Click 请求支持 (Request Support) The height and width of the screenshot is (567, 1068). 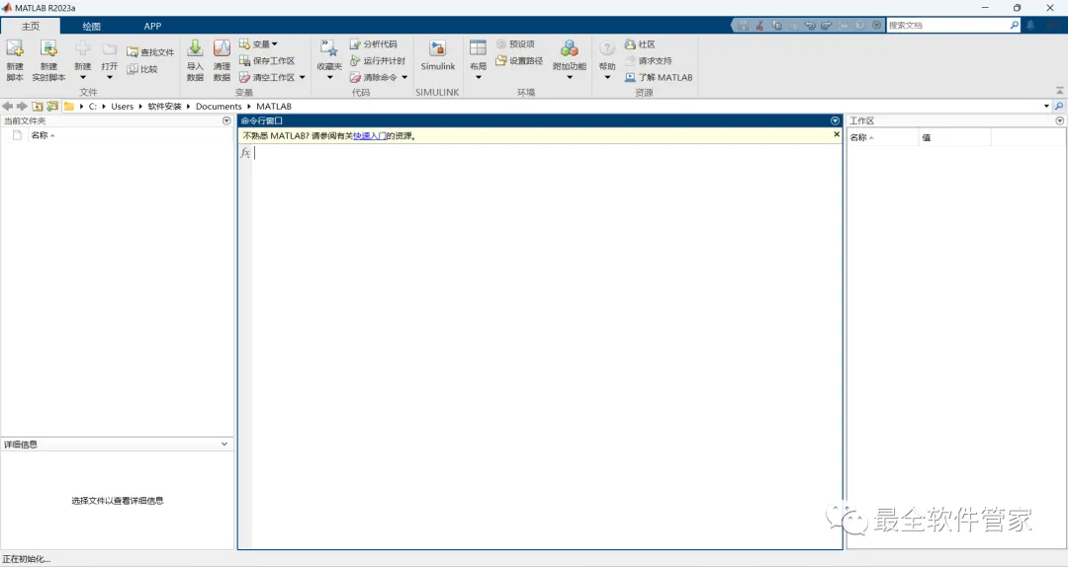point(649,60)
